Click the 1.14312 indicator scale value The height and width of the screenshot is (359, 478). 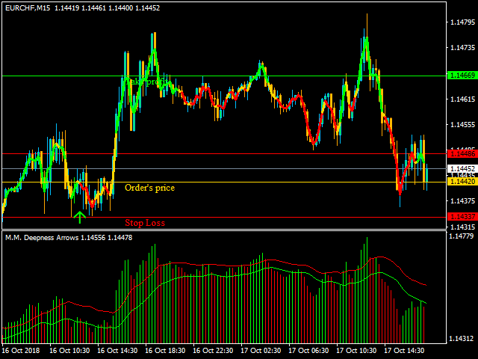(x=462, y=339)
